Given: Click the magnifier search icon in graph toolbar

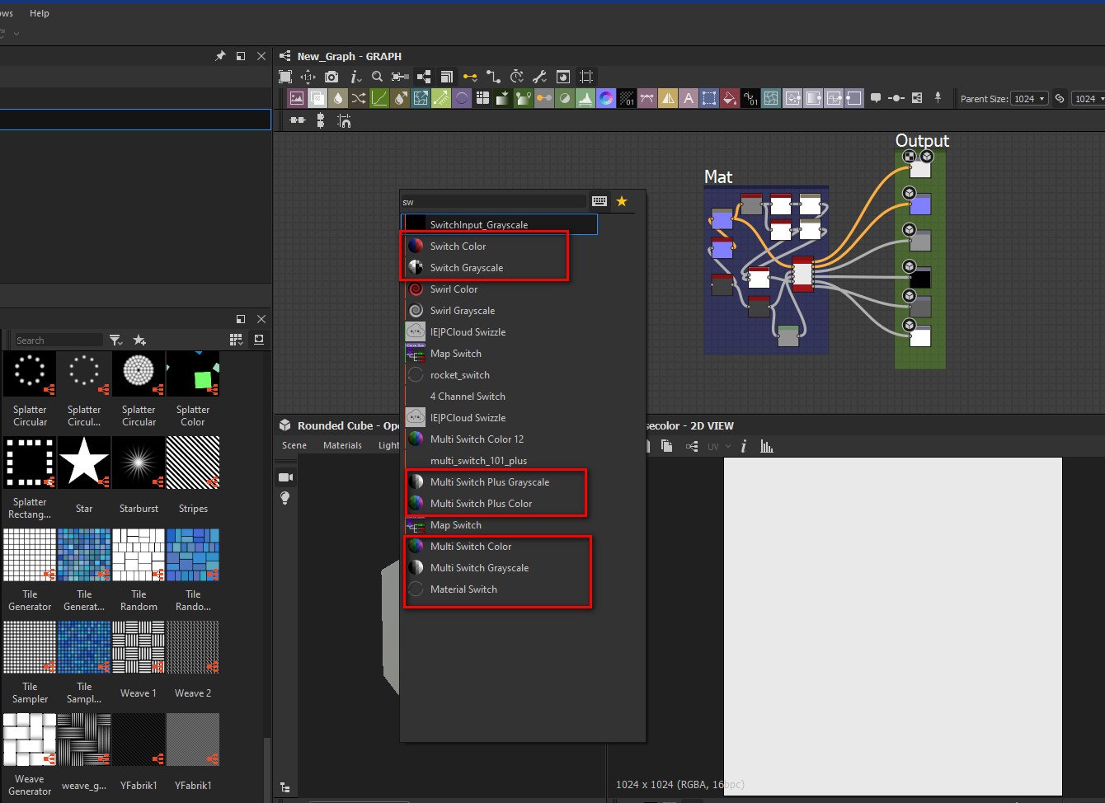Looking at the screenshot, I should pyautogui.click(x=377, y=77).
